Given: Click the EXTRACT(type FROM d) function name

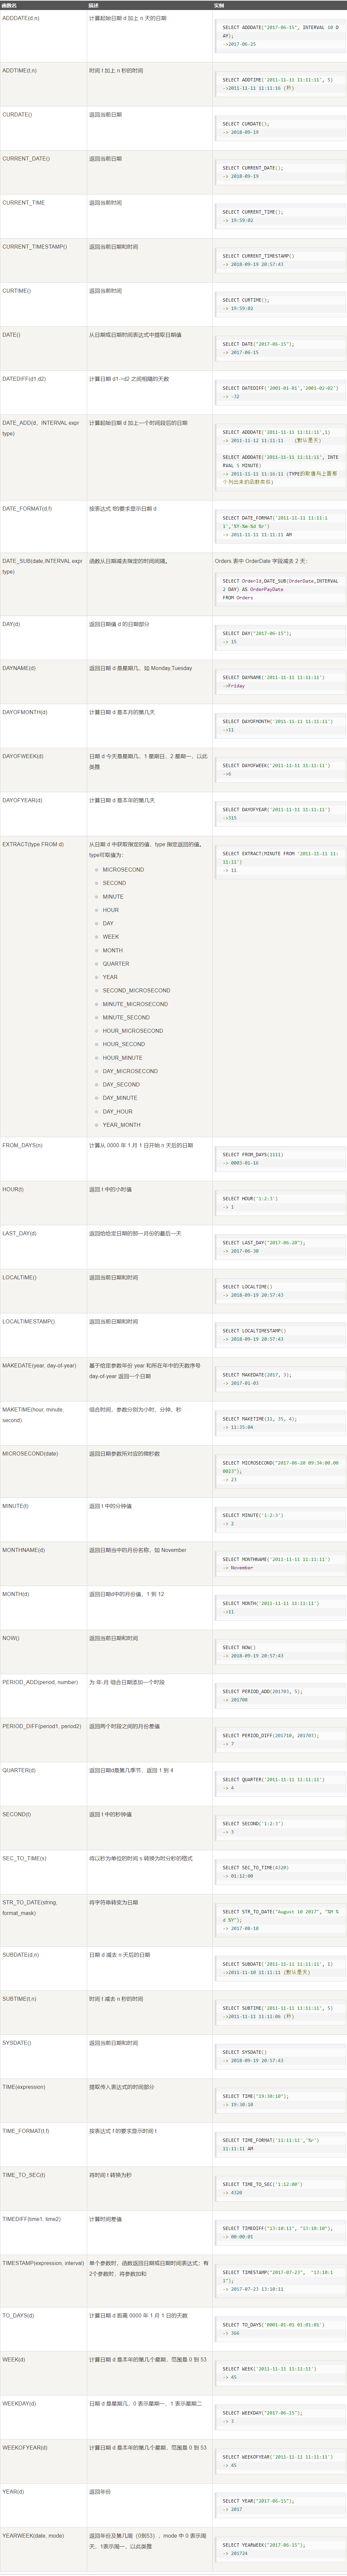Looking at the screenshot, I should point(33,844).
